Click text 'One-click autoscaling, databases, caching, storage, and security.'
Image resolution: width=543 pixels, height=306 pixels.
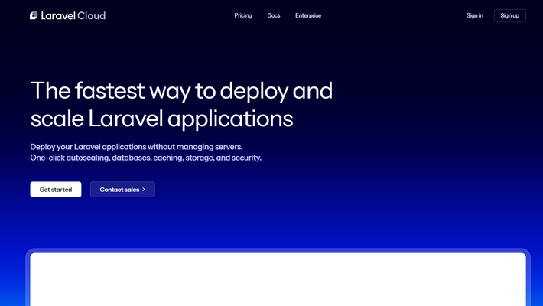[x=146, y=158]
